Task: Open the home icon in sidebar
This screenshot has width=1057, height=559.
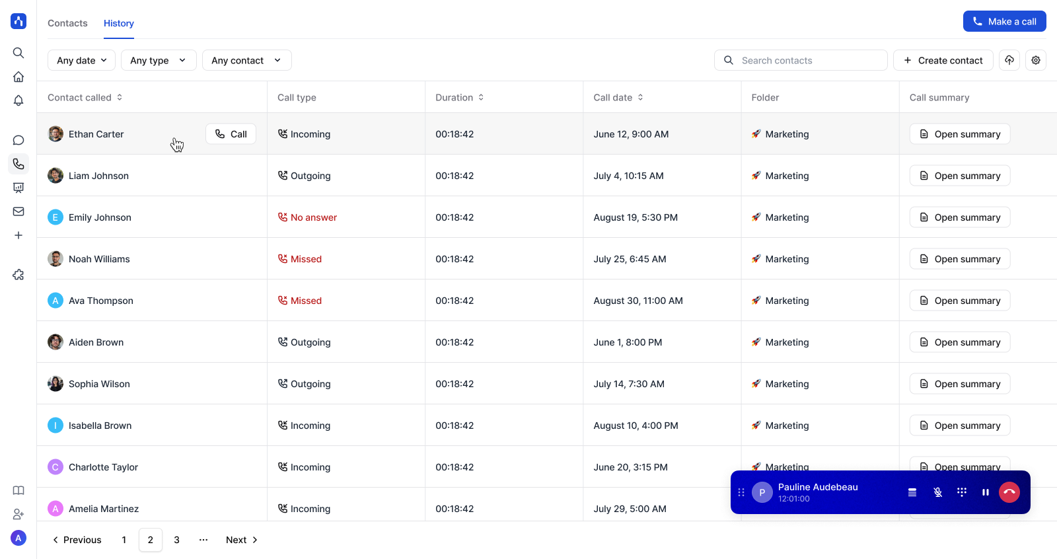Action: [18, 77]
